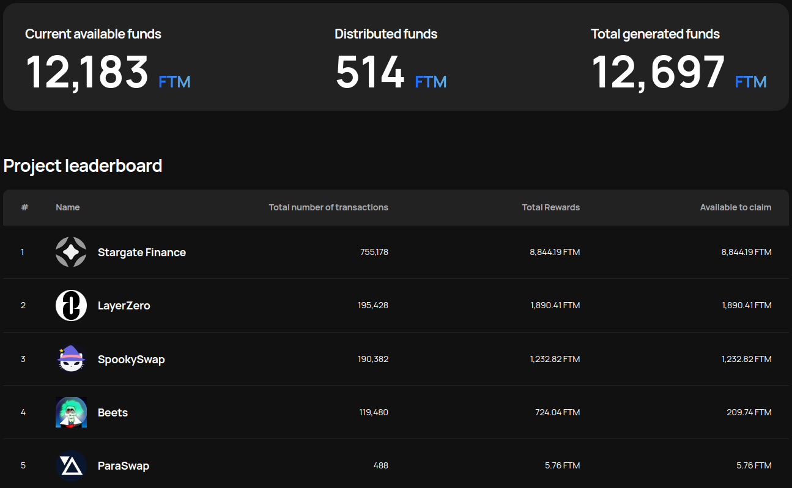Open the LayerZero project name
Screen dimensions: 792x488
click(124, 305)
